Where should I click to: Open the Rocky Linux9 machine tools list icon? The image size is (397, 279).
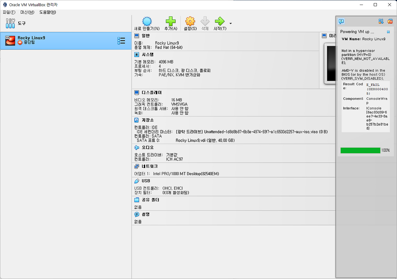point(121,41)
